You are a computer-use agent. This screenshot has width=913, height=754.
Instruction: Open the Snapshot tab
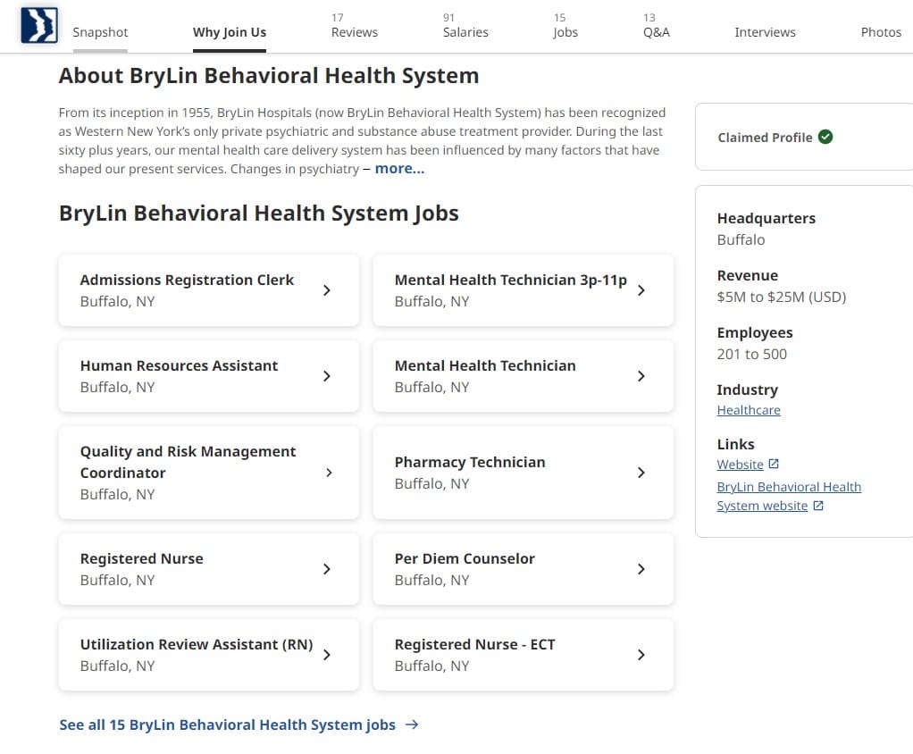[100, 32]
